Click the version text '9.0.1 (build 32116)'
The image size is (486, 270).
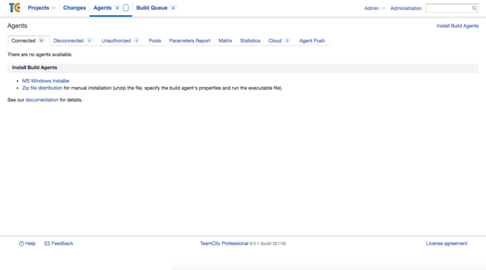click(268, 244)
